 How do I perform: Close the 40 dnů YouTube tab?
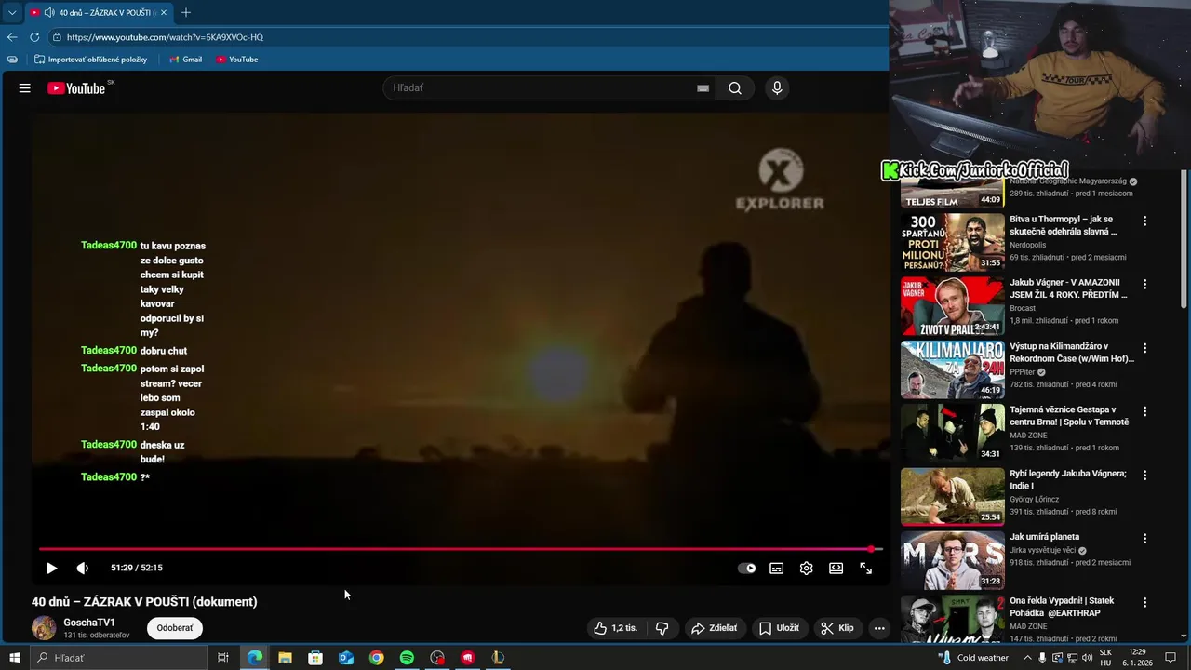(165, 12)
